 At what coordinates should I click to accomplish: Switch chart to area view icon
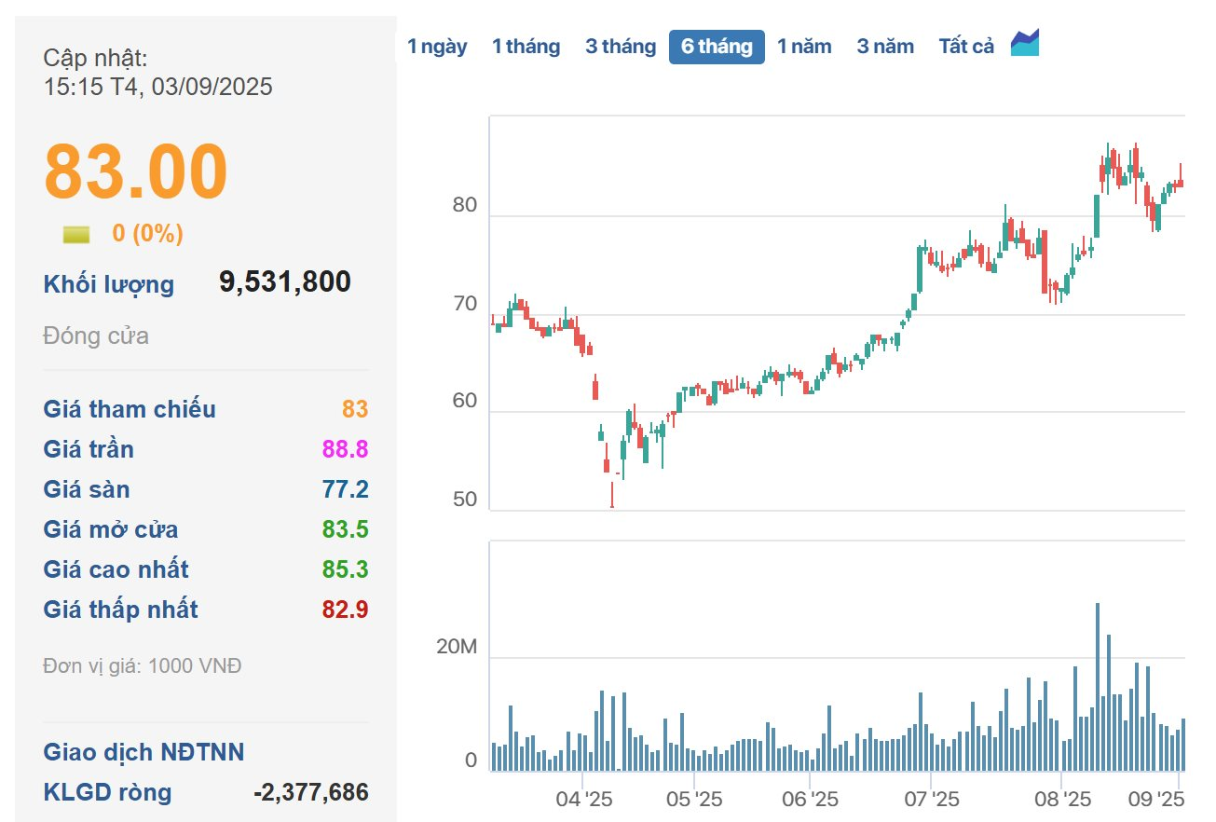pyautogui.click(x=1025, y=44)
